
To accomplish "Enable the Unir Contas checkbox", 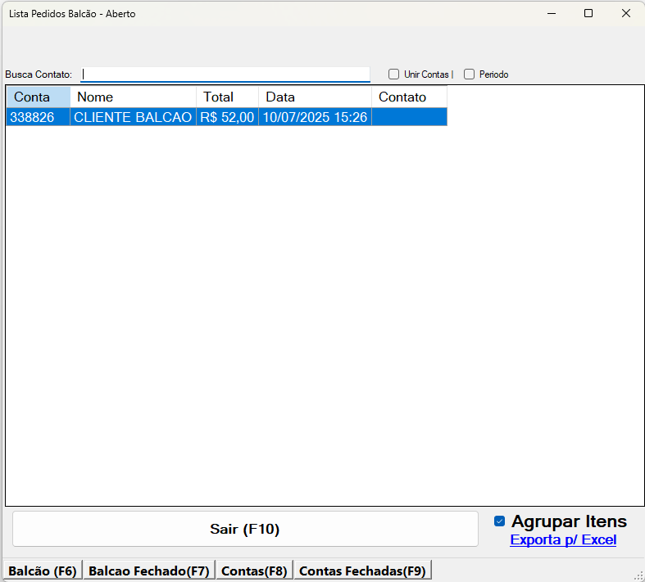I will tap(394, 74).
